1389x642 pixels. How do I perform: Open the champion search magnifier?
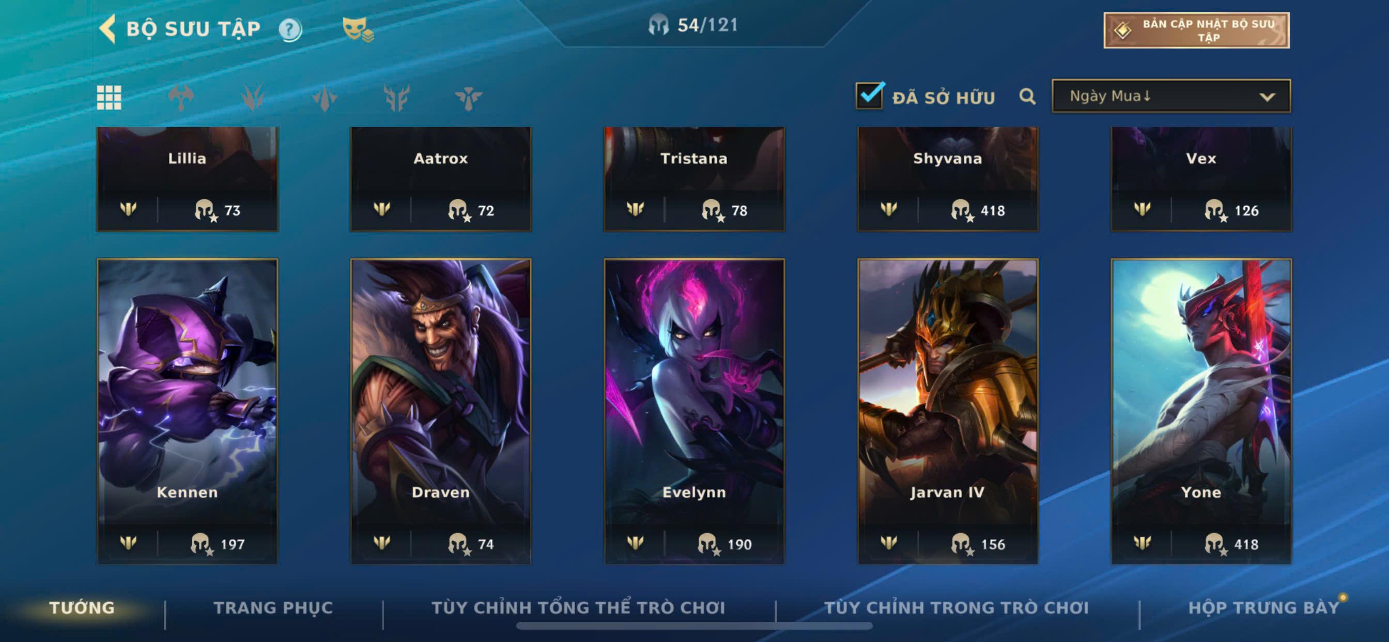tap(1027, 97)
